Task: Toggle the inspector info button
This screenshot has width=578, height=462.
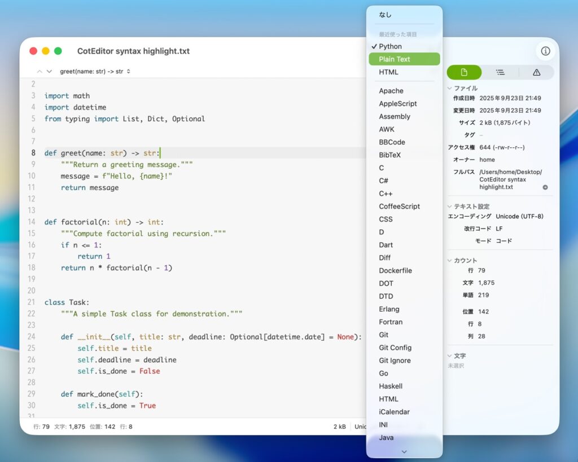Action: click(545, 51)
